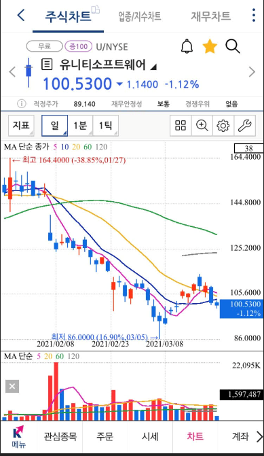Open the 관심종목 bottom tab
Image resolution: width=264 pixels, height=456 pixels.
[x=60, y=436]
